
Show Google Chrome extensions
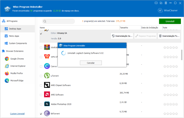point(17,59)
